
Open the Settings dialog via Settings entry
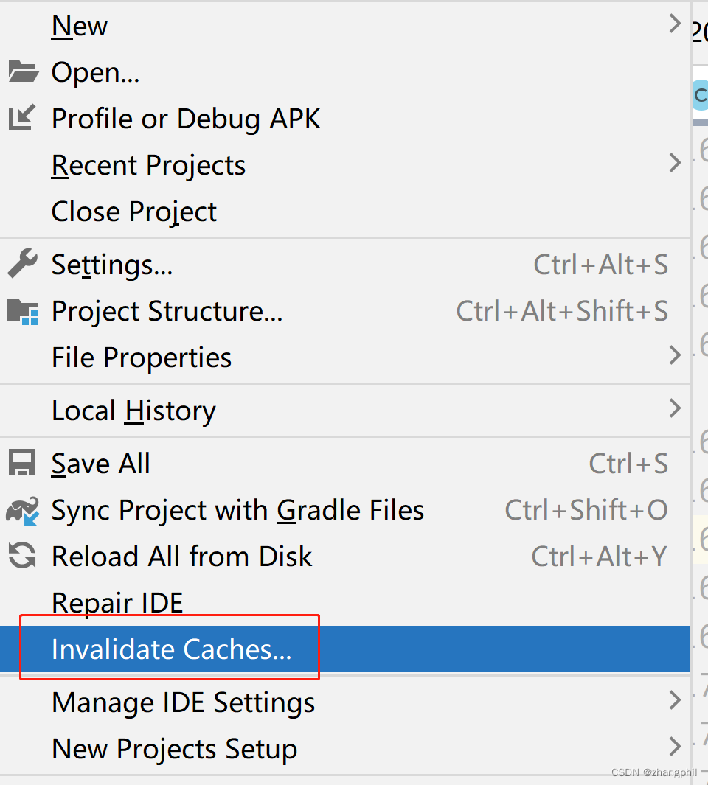click(111, 264)
